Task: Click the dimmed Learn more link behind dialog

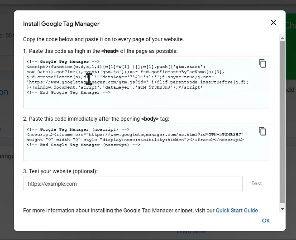Action: click(x=191, y=232)
